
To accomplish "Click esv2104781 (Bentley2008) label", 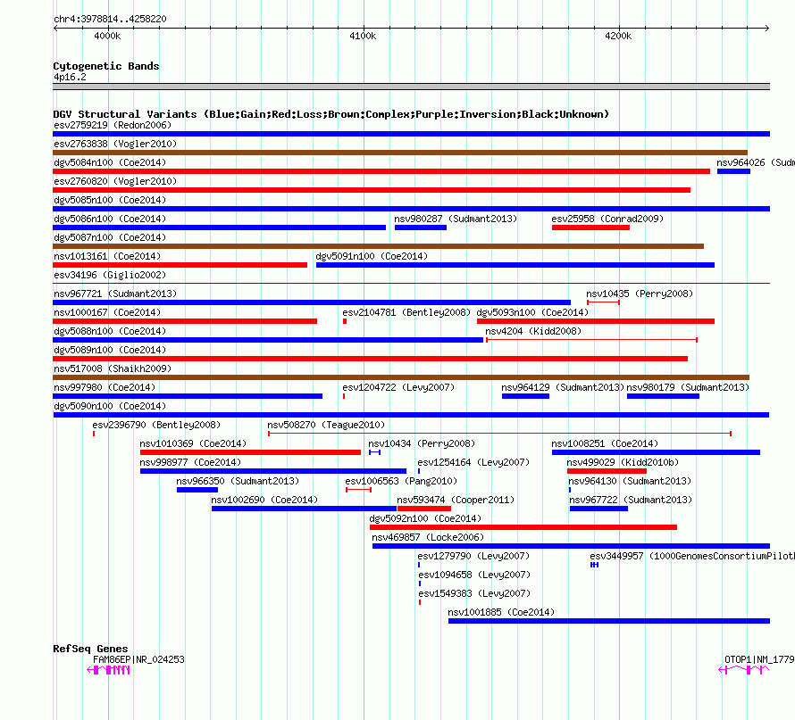I will (406, 312).
